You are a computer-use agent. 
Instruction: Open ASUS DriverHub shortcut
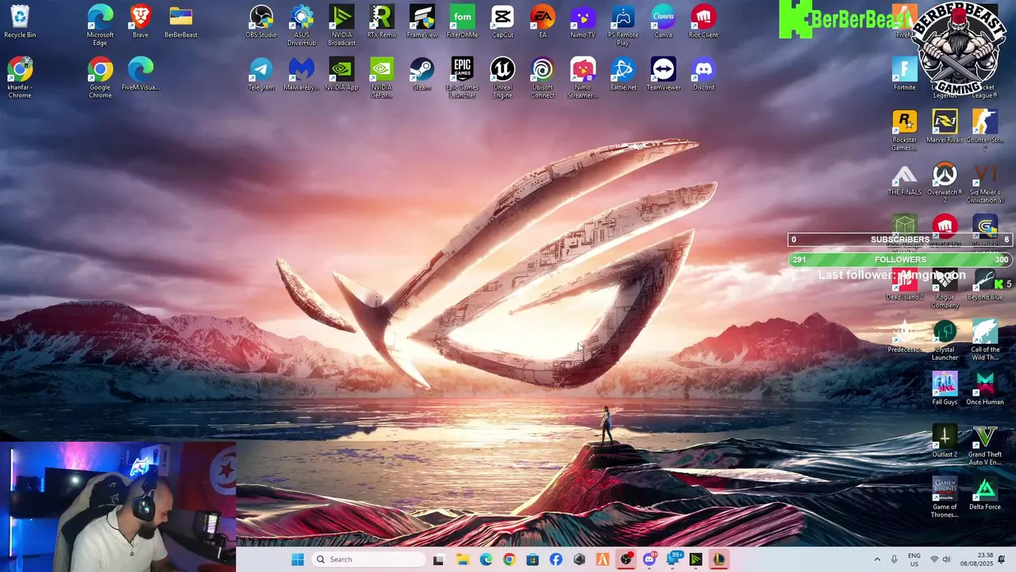[x=302, y=25]
